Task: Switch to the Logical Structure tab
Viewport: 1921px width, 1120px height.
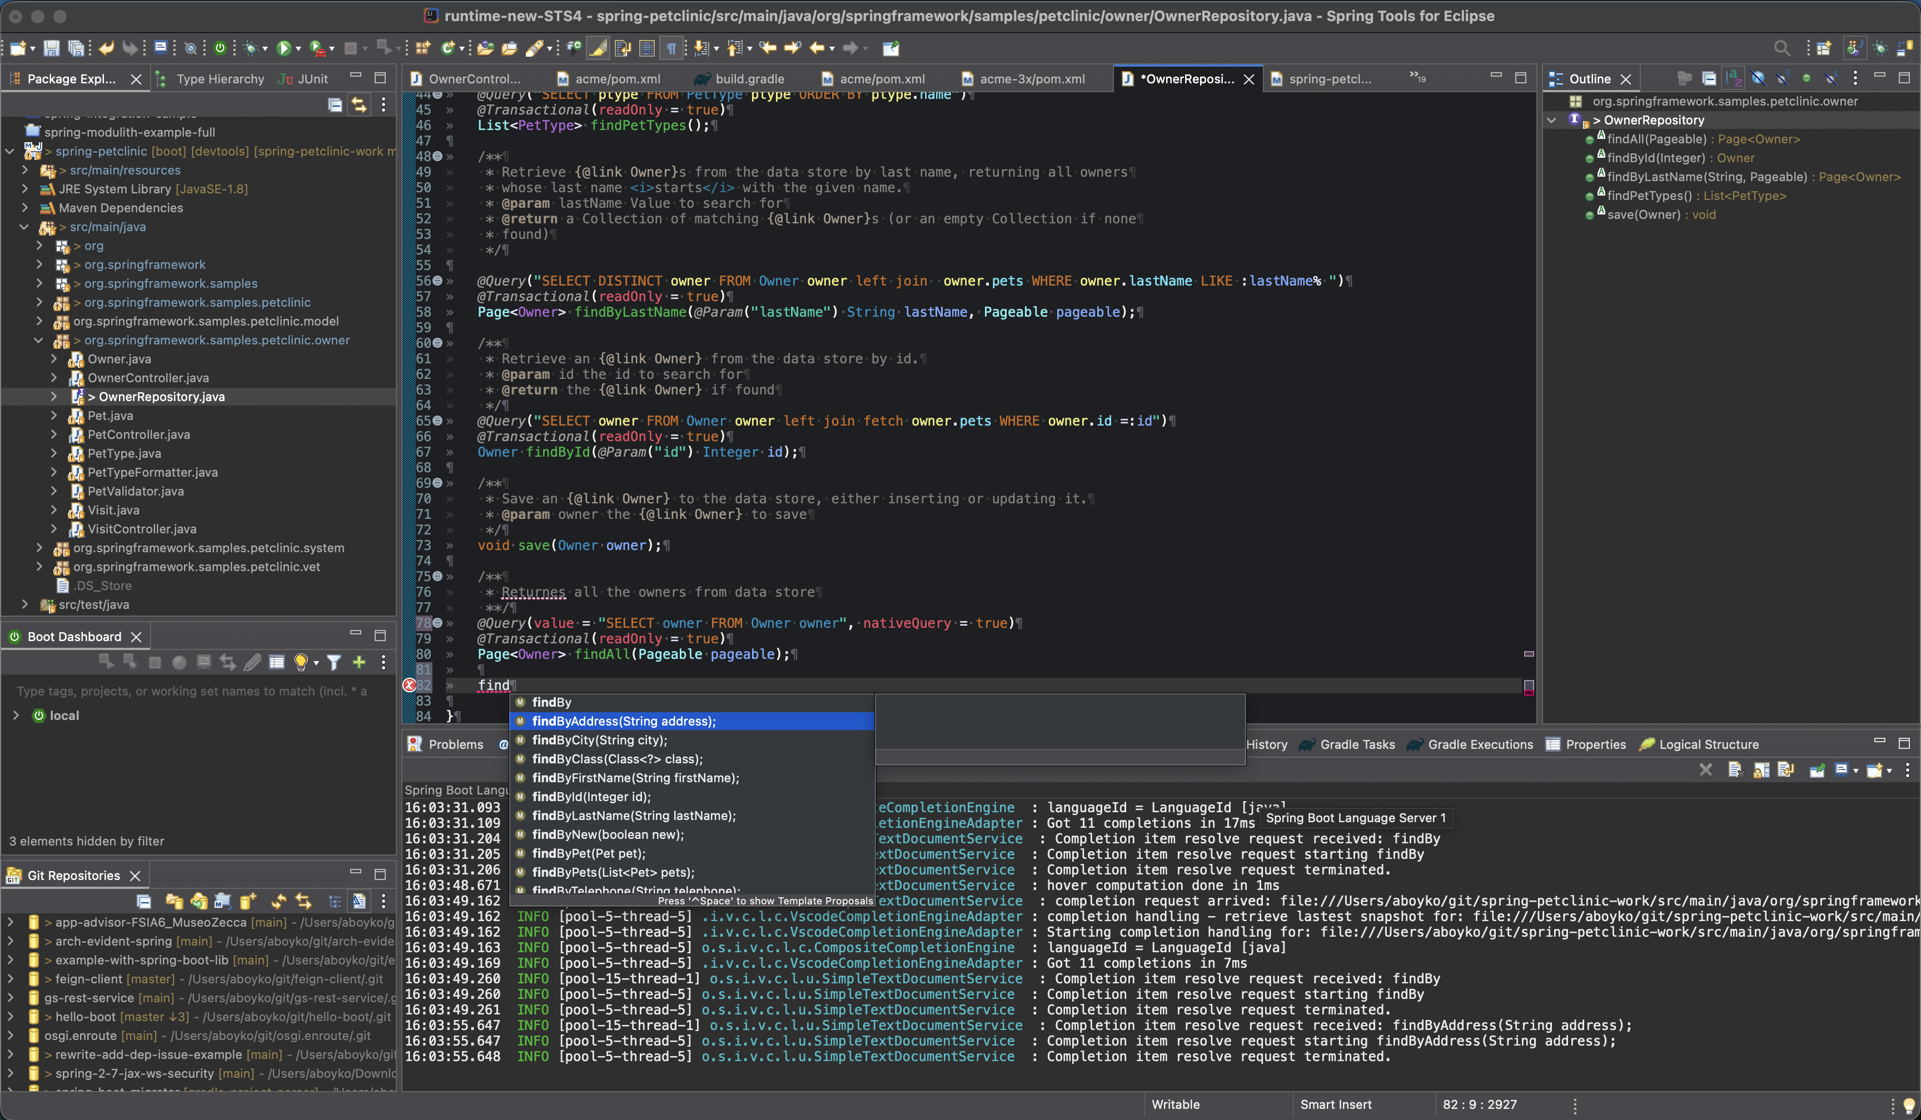Action: 1699,744
